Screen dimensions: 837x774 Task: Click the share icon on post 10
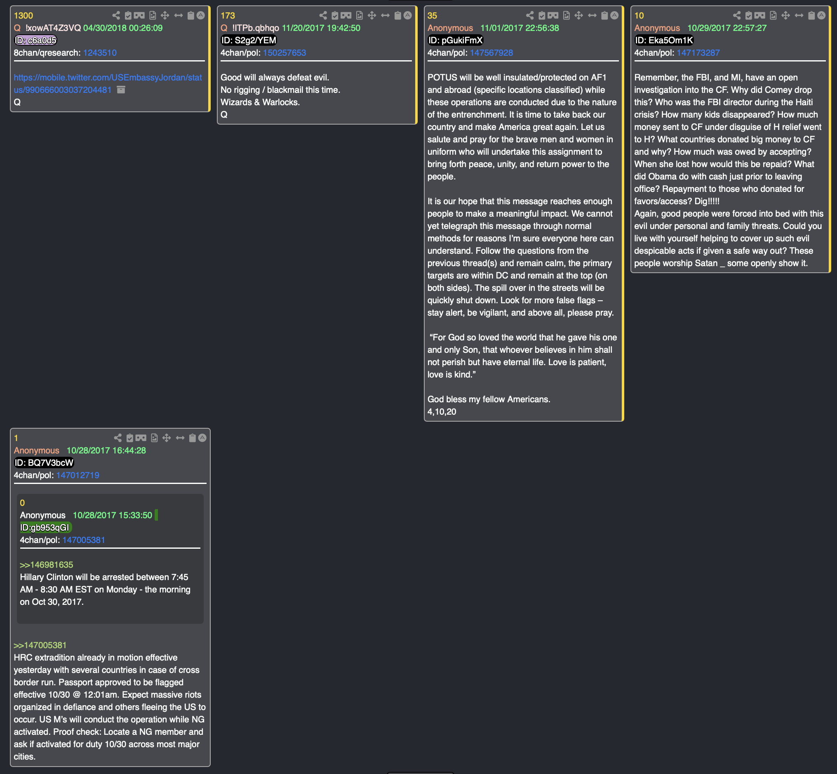click(x=736, y=16)
